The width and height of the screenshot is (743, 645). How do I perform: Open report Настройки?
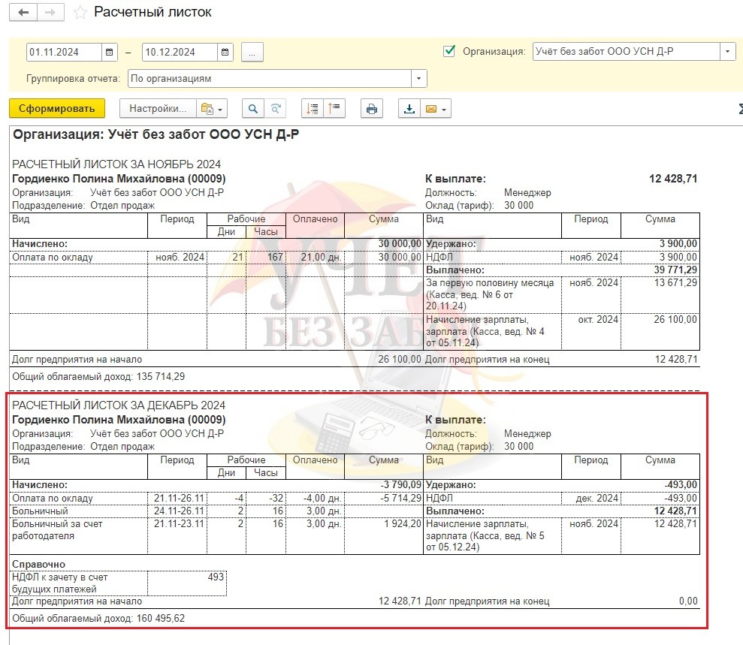pyautogui.click(x=157, y=108)
